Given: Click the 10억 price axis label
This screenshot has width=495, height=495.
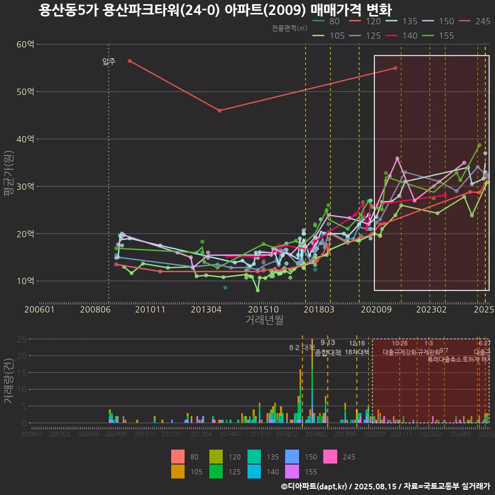Looking at the screenshot, I should click(x=25, y=281).
